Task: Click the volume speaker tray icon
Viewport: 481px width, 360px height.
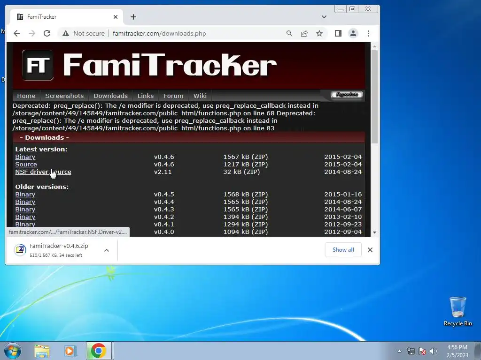Action: (433, 351)
